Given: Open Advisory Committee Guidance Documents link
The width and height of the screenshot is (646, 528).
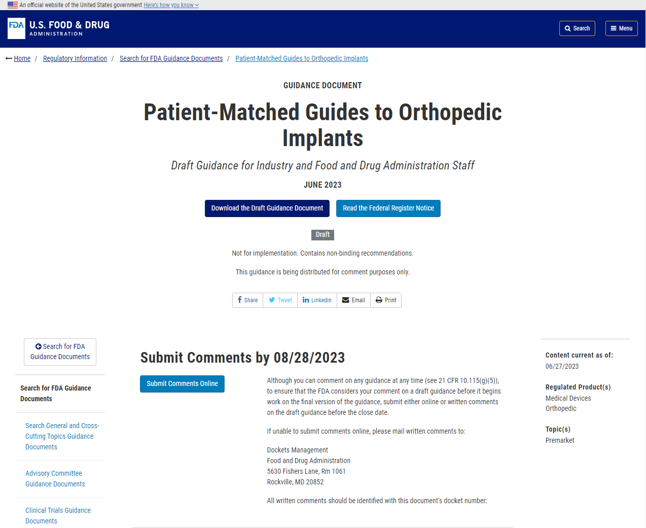Looking at the screenshot, I should click(55, 479).
